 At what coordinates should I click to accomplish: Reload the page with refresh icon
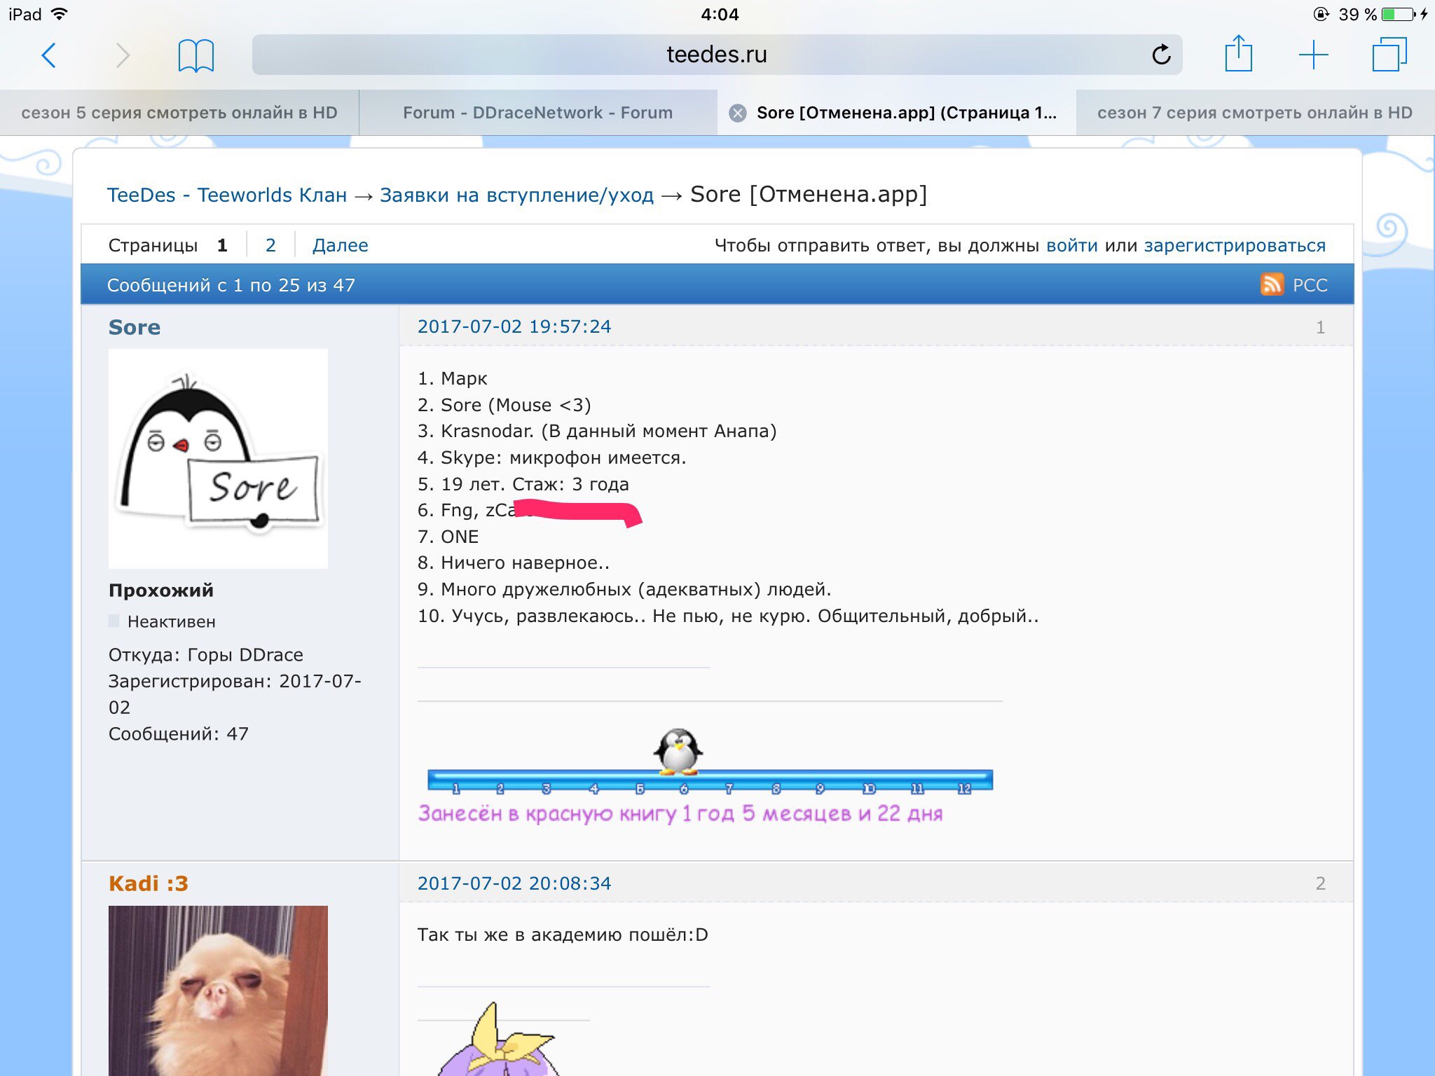pos(1161,55)
